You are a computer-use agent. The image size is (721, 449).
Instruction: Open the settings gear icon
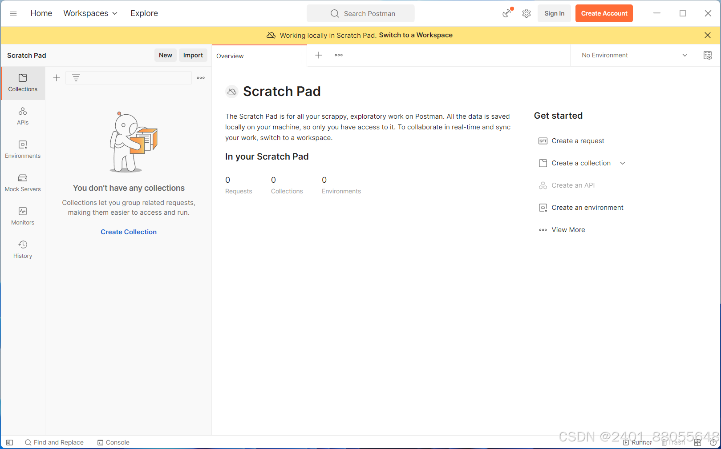527,13
